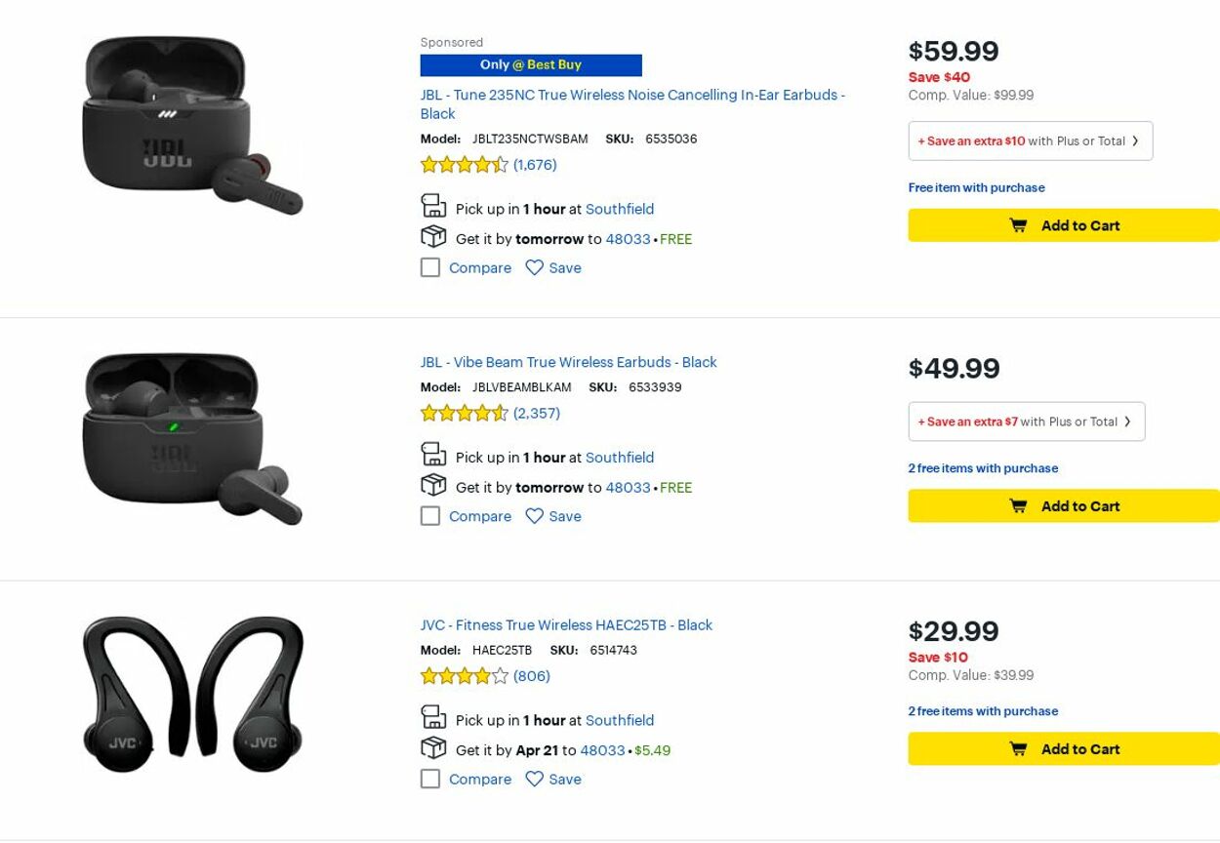
Task: Check Compare box for JBL Tune 235NC
Action: pyautogui.click(x=430, y=267)
